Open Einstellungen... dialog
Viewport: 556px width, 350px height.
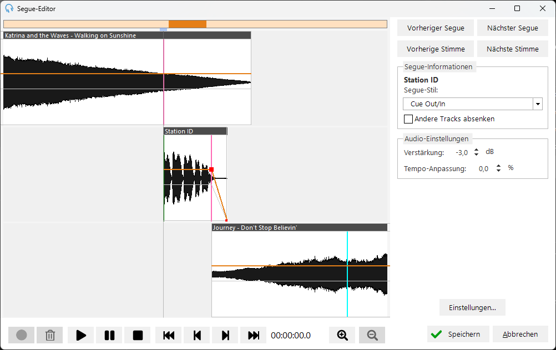(x=472, y=307)
